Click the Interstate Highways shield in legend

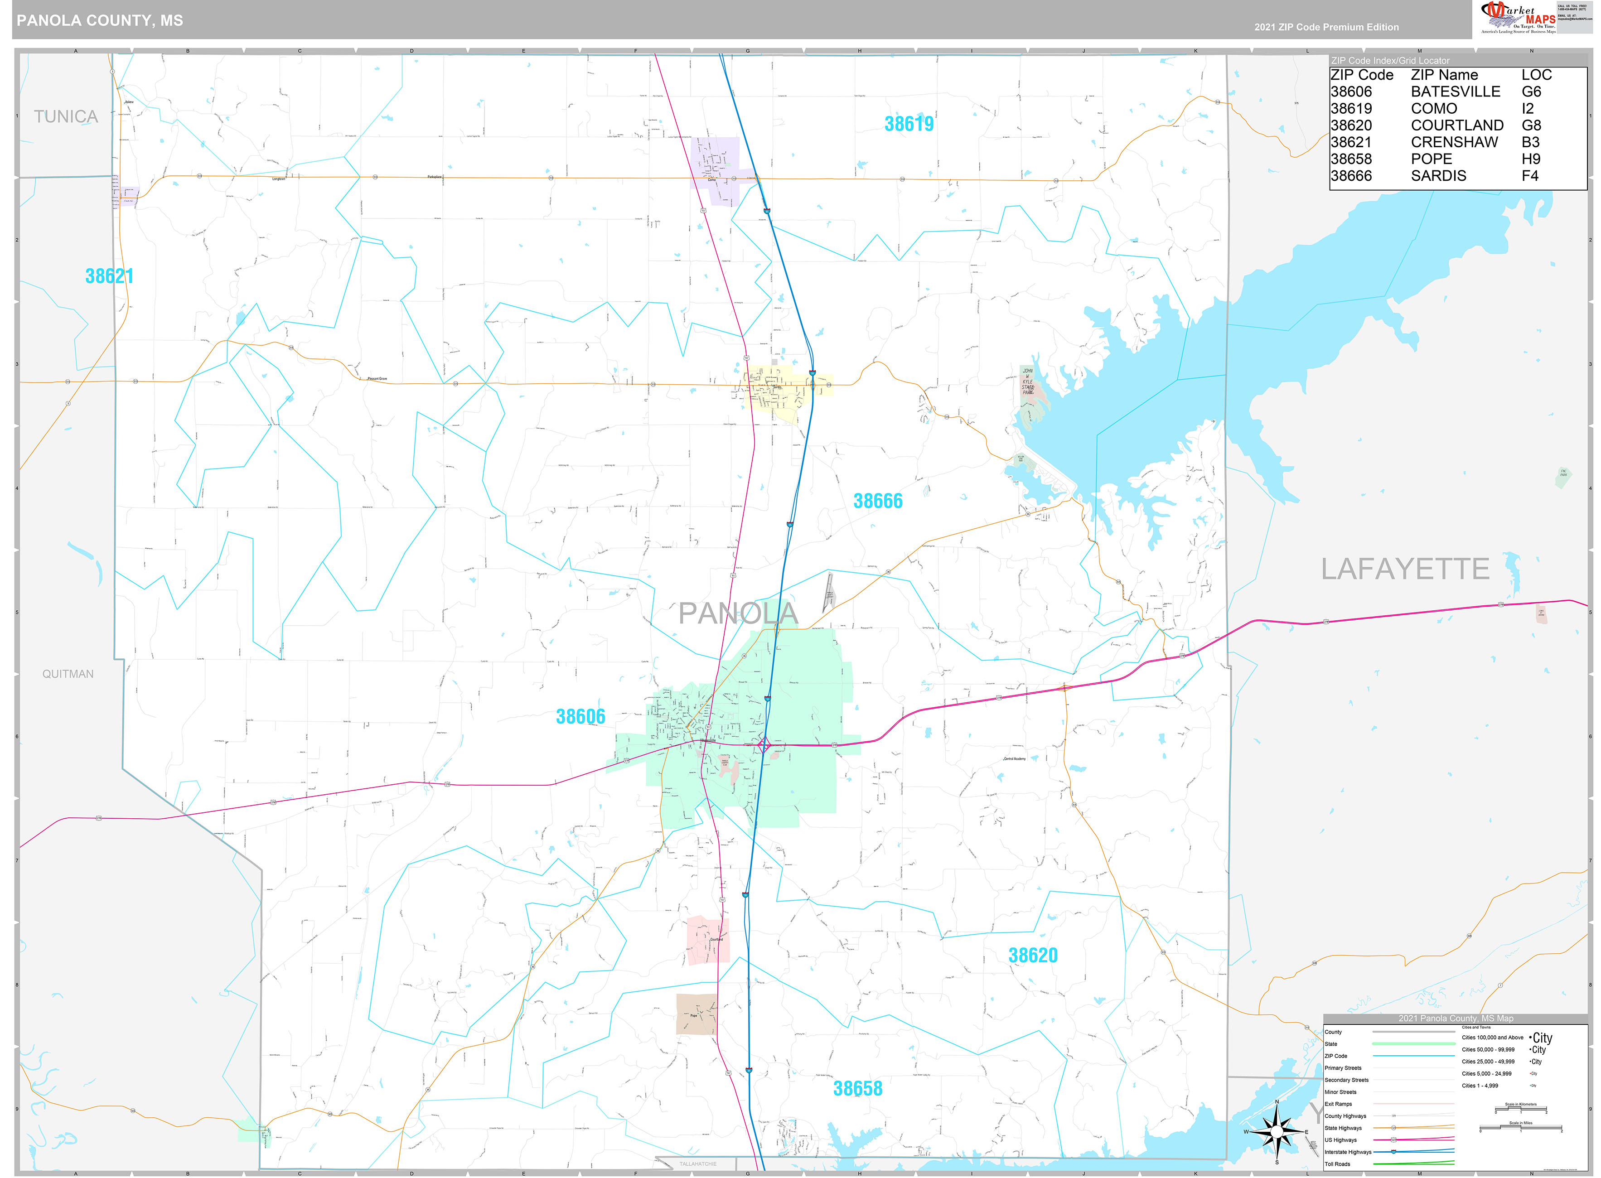point(1393,1152)
